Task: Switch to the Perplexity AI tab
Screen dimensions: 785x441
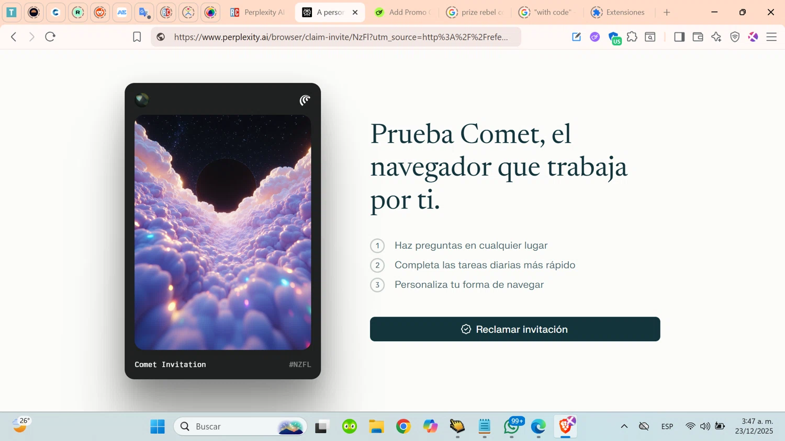Action: click(x=259, y=13)
